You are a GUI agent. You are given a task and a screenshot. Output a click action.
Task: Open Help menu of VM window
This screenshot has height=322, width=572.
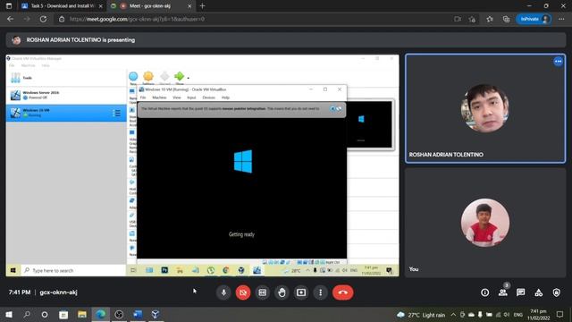pyautogui.click(x=225, y=97)
